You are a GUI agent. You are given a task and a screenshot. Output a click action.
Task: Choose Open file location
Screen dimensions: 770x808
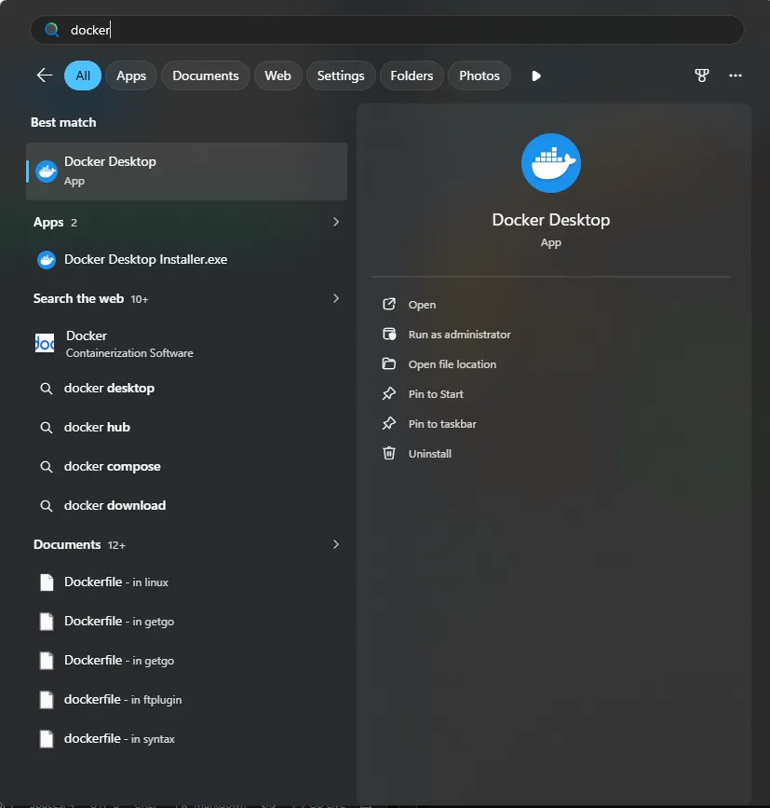[x=453, y=364]
